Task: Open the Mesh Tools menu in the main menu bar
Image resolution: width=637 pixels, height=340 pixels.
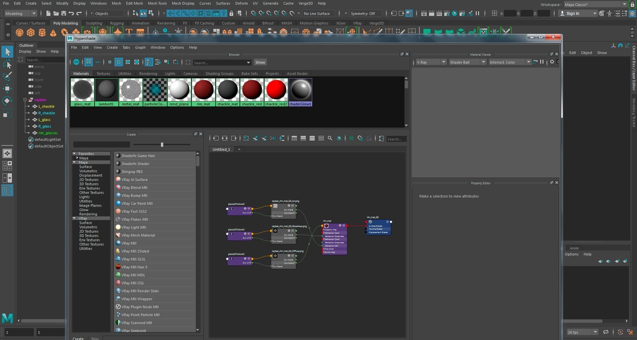Action: click(157, 3)
